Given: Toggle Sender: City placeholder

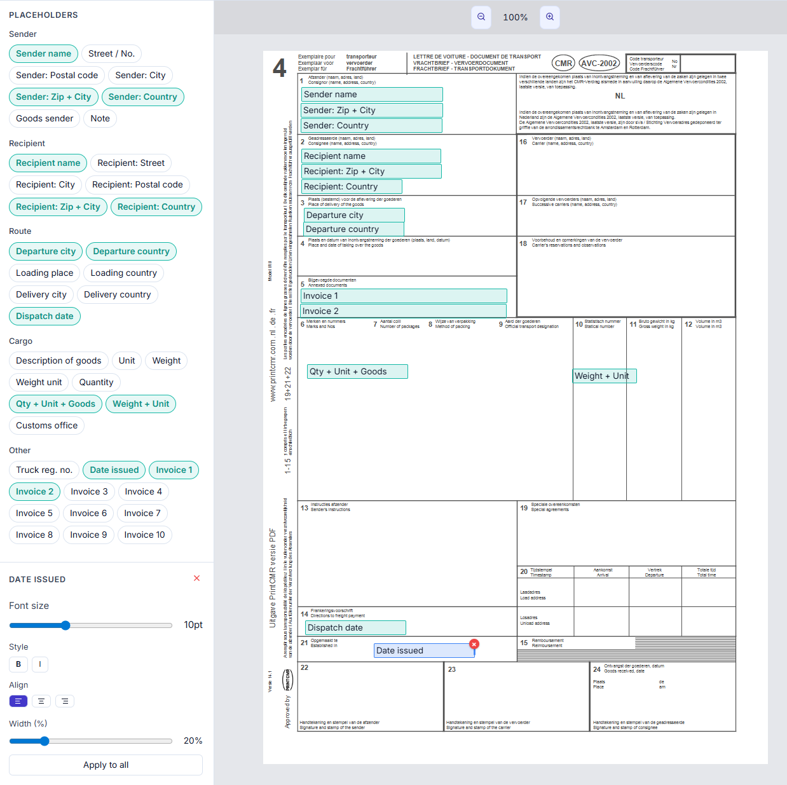Looking at the screenshot, I should coord(140,75).
